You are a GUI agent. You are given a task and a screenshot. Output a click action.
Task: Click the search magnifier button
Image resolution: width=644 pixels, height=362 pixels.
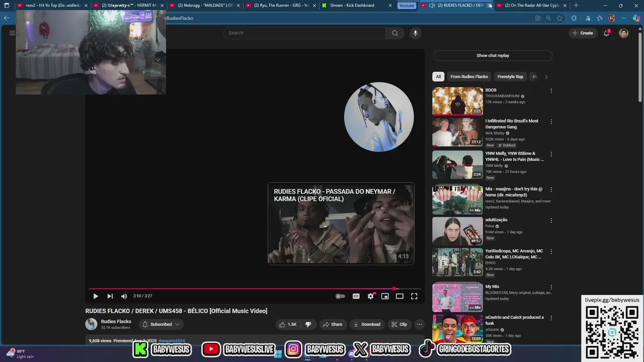[x=395, y=33]
